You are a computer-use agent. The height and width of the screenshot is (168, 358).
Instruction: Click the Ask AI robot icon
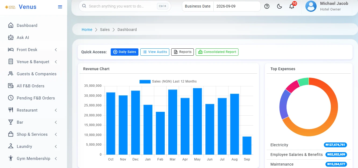tap(11, 37)
